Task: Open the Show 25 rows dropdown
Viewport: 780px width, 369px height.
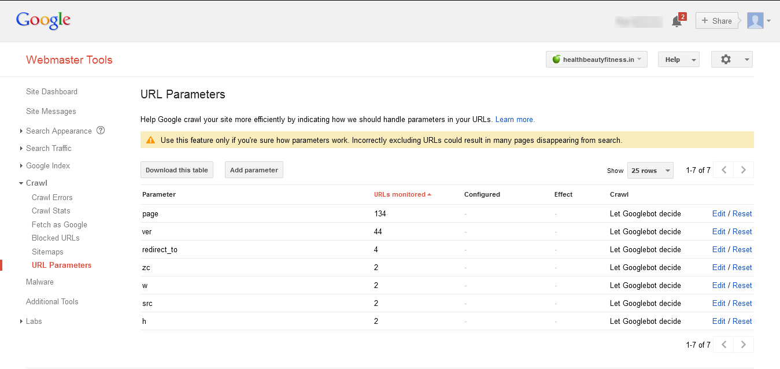Action: coord(650,171)
